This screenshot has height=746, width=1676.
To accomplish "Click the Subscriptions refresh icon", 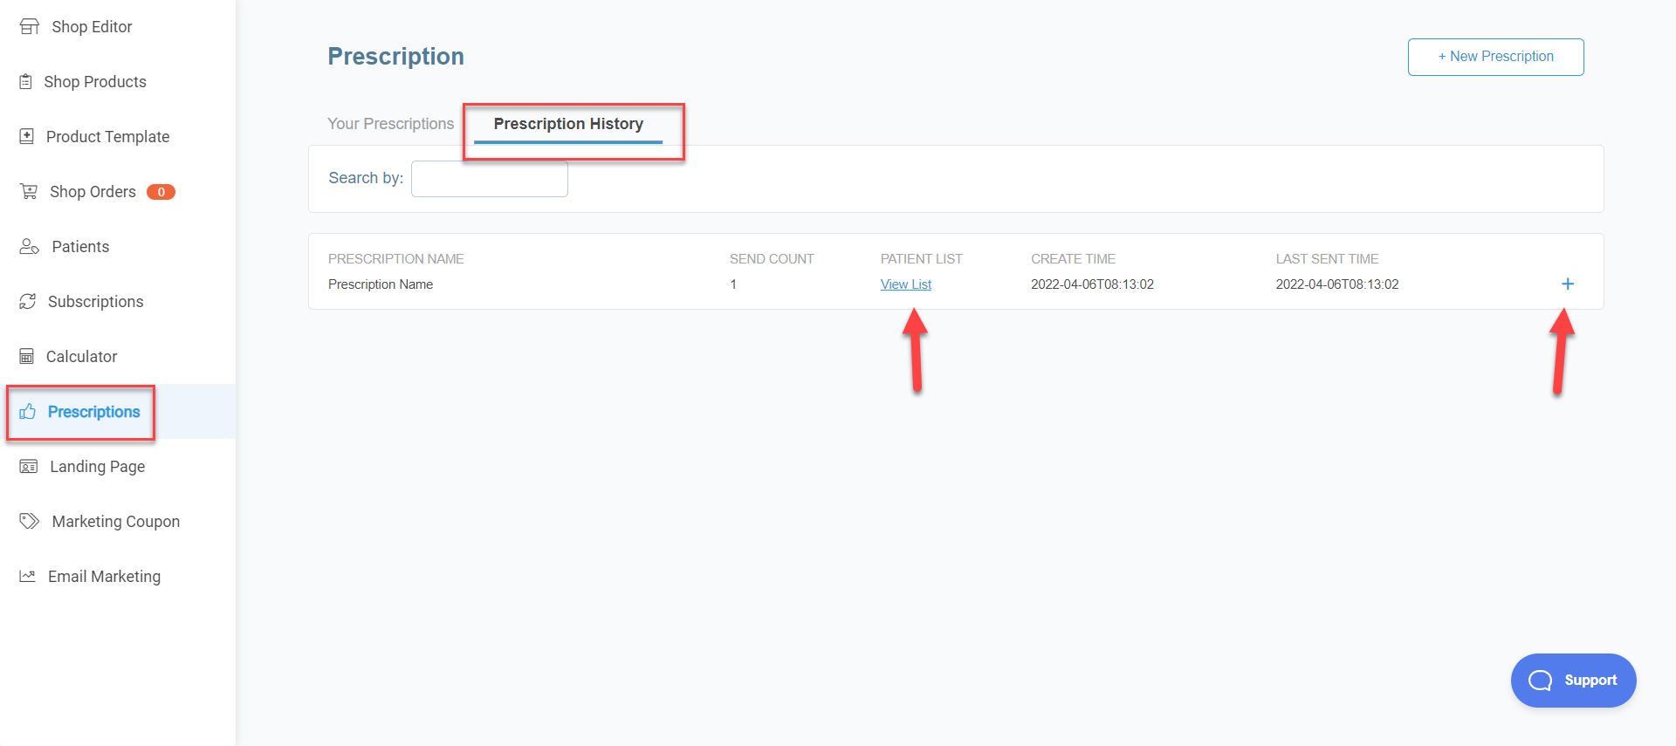I will 28,301.
